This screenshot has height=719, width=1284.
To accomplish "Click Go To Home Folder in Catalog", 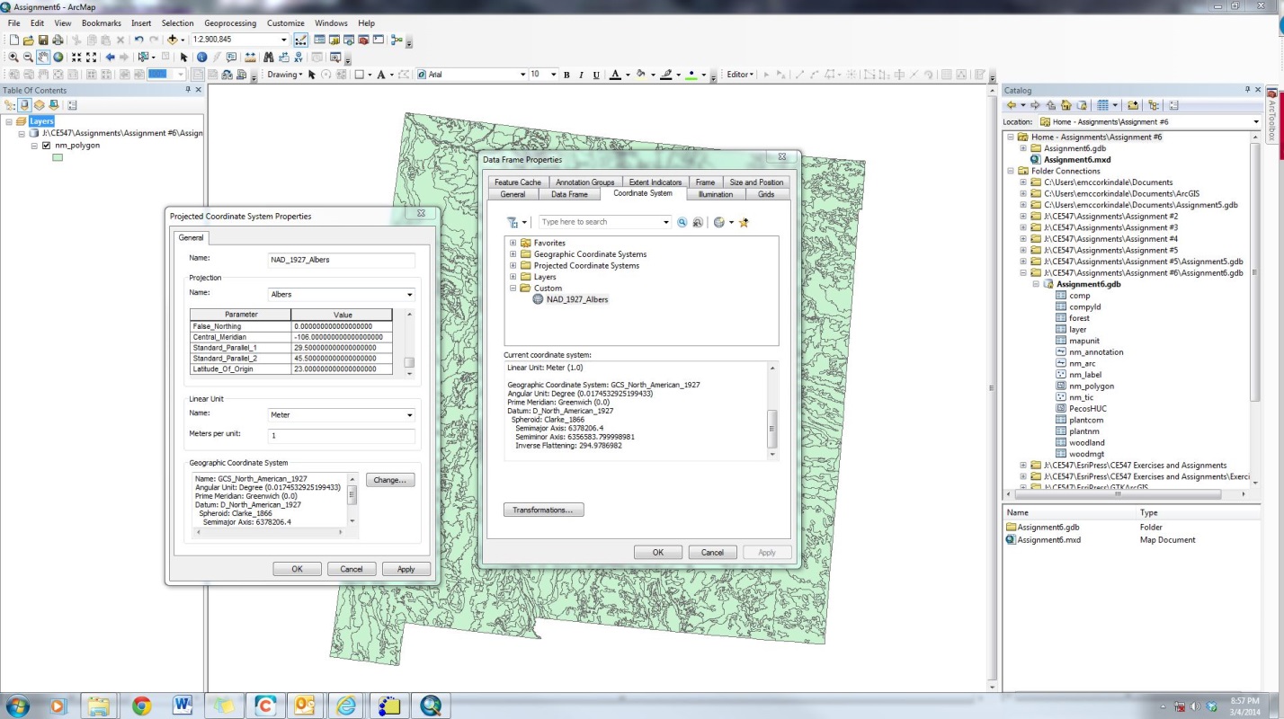I will 1066,105.
